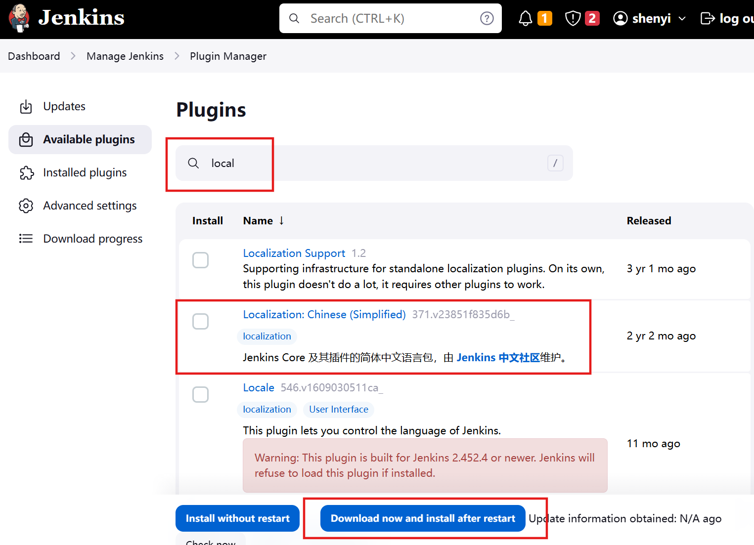Click the version text 546.v1609030511ca_

tap(332, 387)
